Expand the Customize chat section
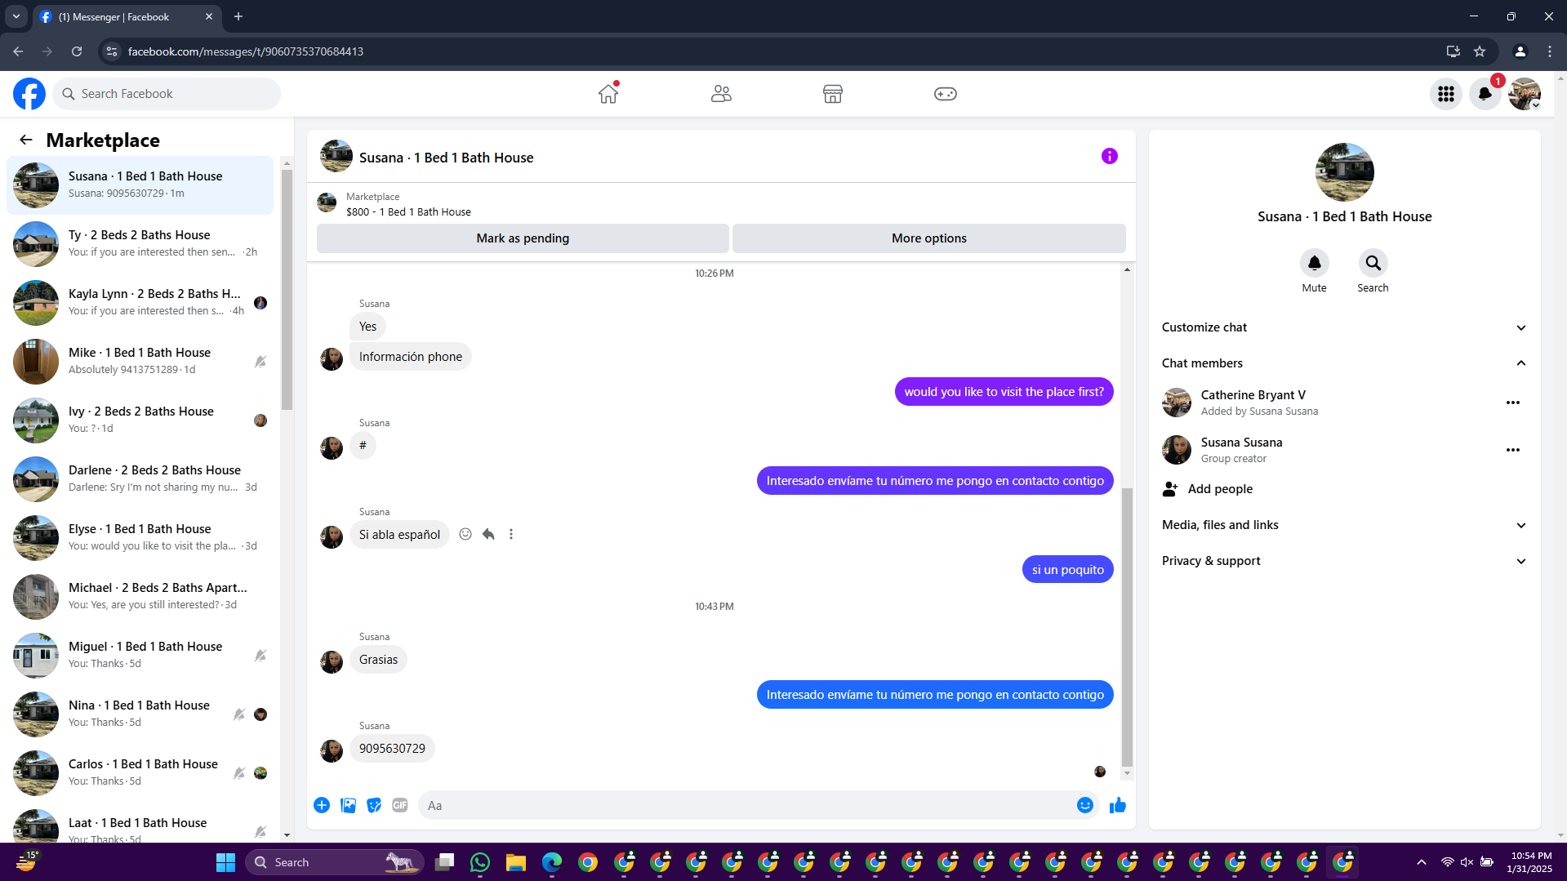Viewport: 1567px width, 881px height. point(1344,327)
